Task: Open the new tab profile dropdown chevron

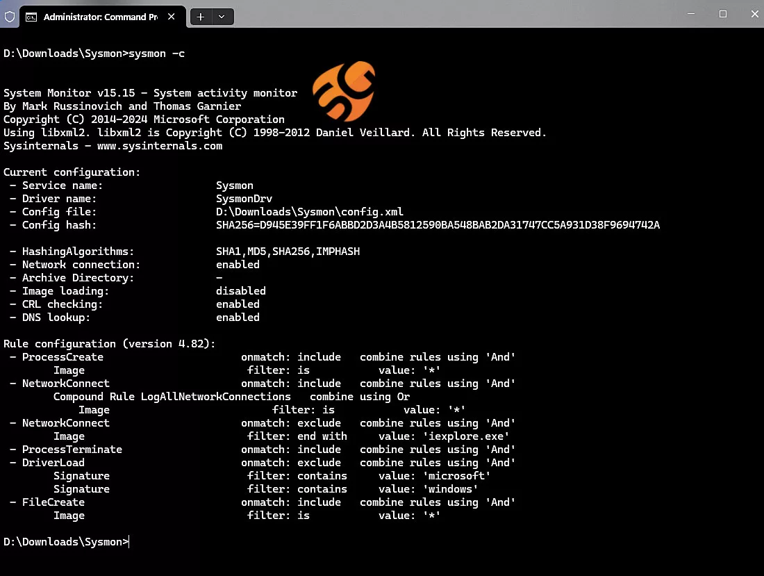Action: point(221,16)
